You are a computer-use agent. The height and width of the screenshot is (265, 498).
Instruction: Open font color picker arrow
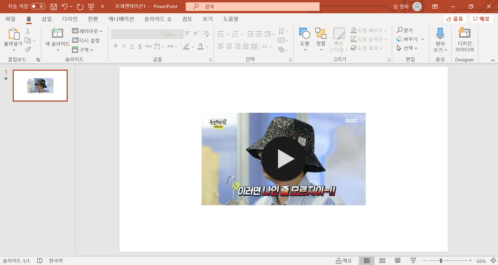pos(208,47)
